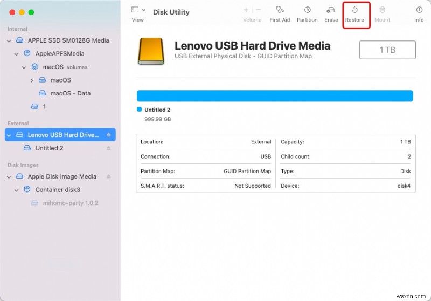Click the orange external drive icon
The height and width of the screenshot is (301, 431).
click(x=151, y=51)
